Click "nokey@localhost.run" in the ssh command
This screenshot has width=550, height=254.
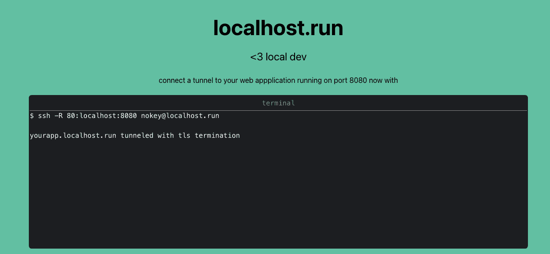[180, 116]
